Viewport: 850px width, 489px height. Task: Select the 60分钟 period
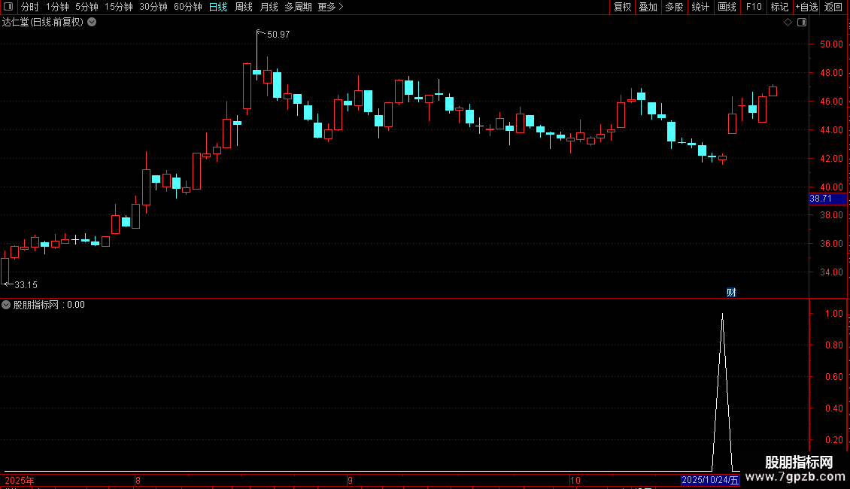[x=187, y=7]
